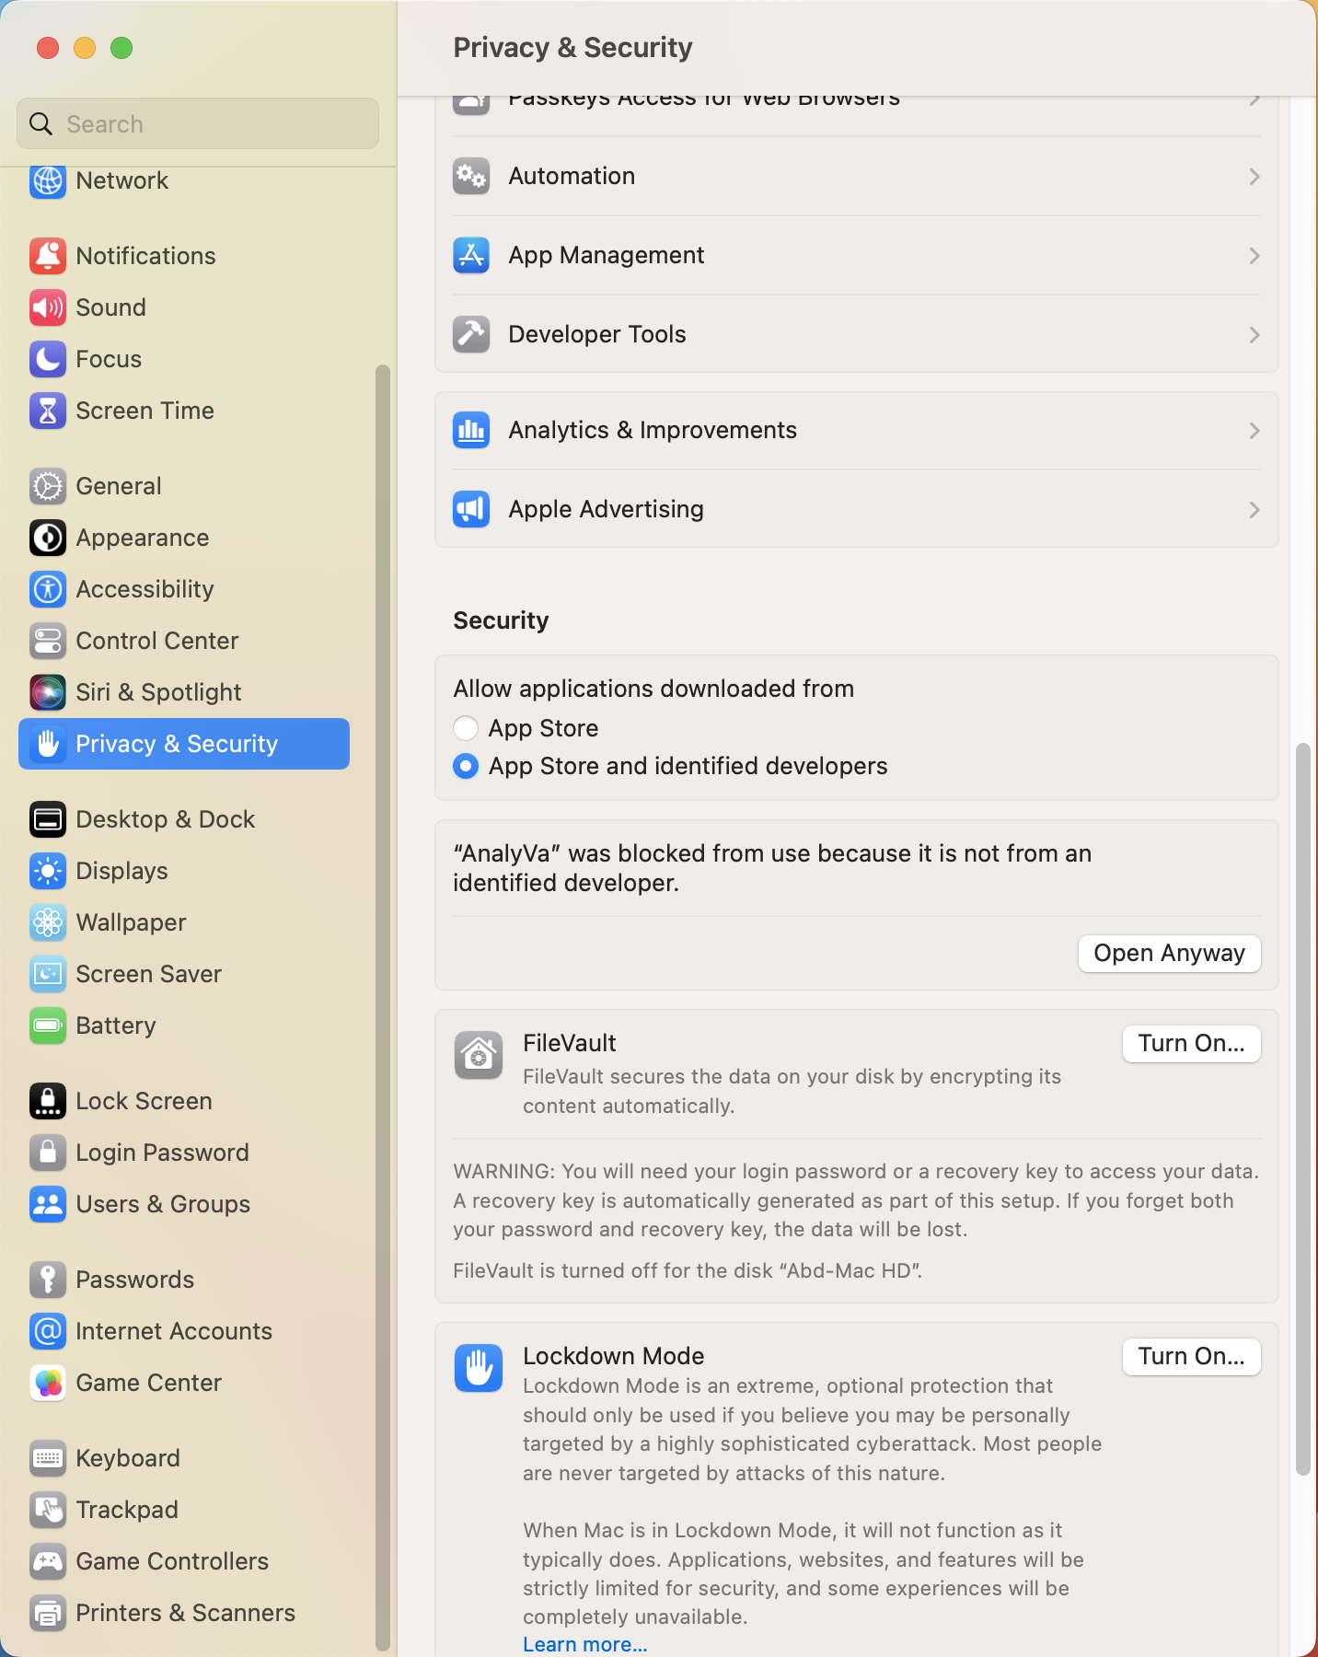Open the Apple Advertising row label

pos(606,509)
